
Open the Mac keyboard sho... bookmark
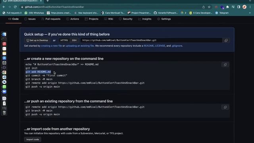(x=86, y=13)
